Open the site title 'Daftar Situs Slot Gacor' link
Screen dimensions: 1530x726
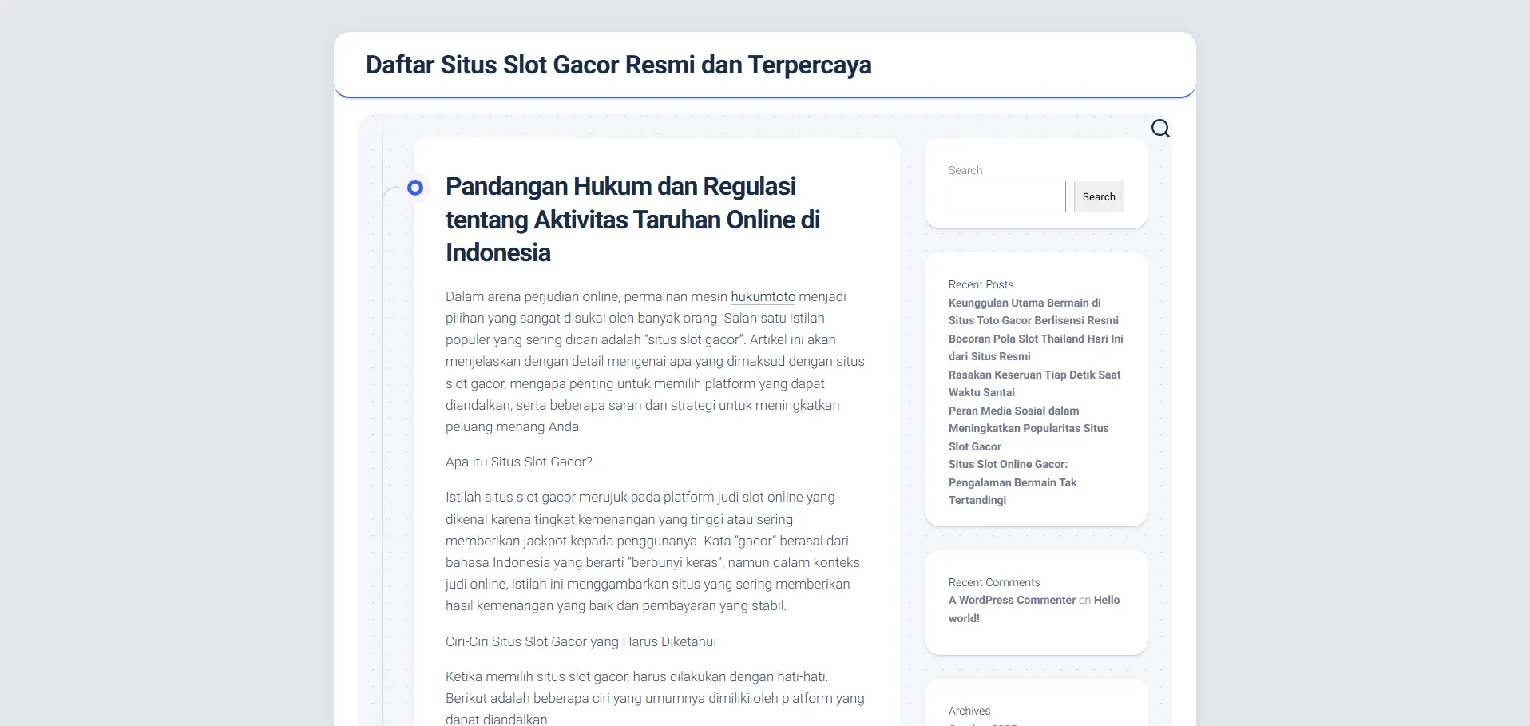pos(618,65)
